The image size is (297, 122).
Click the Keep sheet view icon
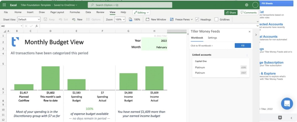[x=45, y=19]
